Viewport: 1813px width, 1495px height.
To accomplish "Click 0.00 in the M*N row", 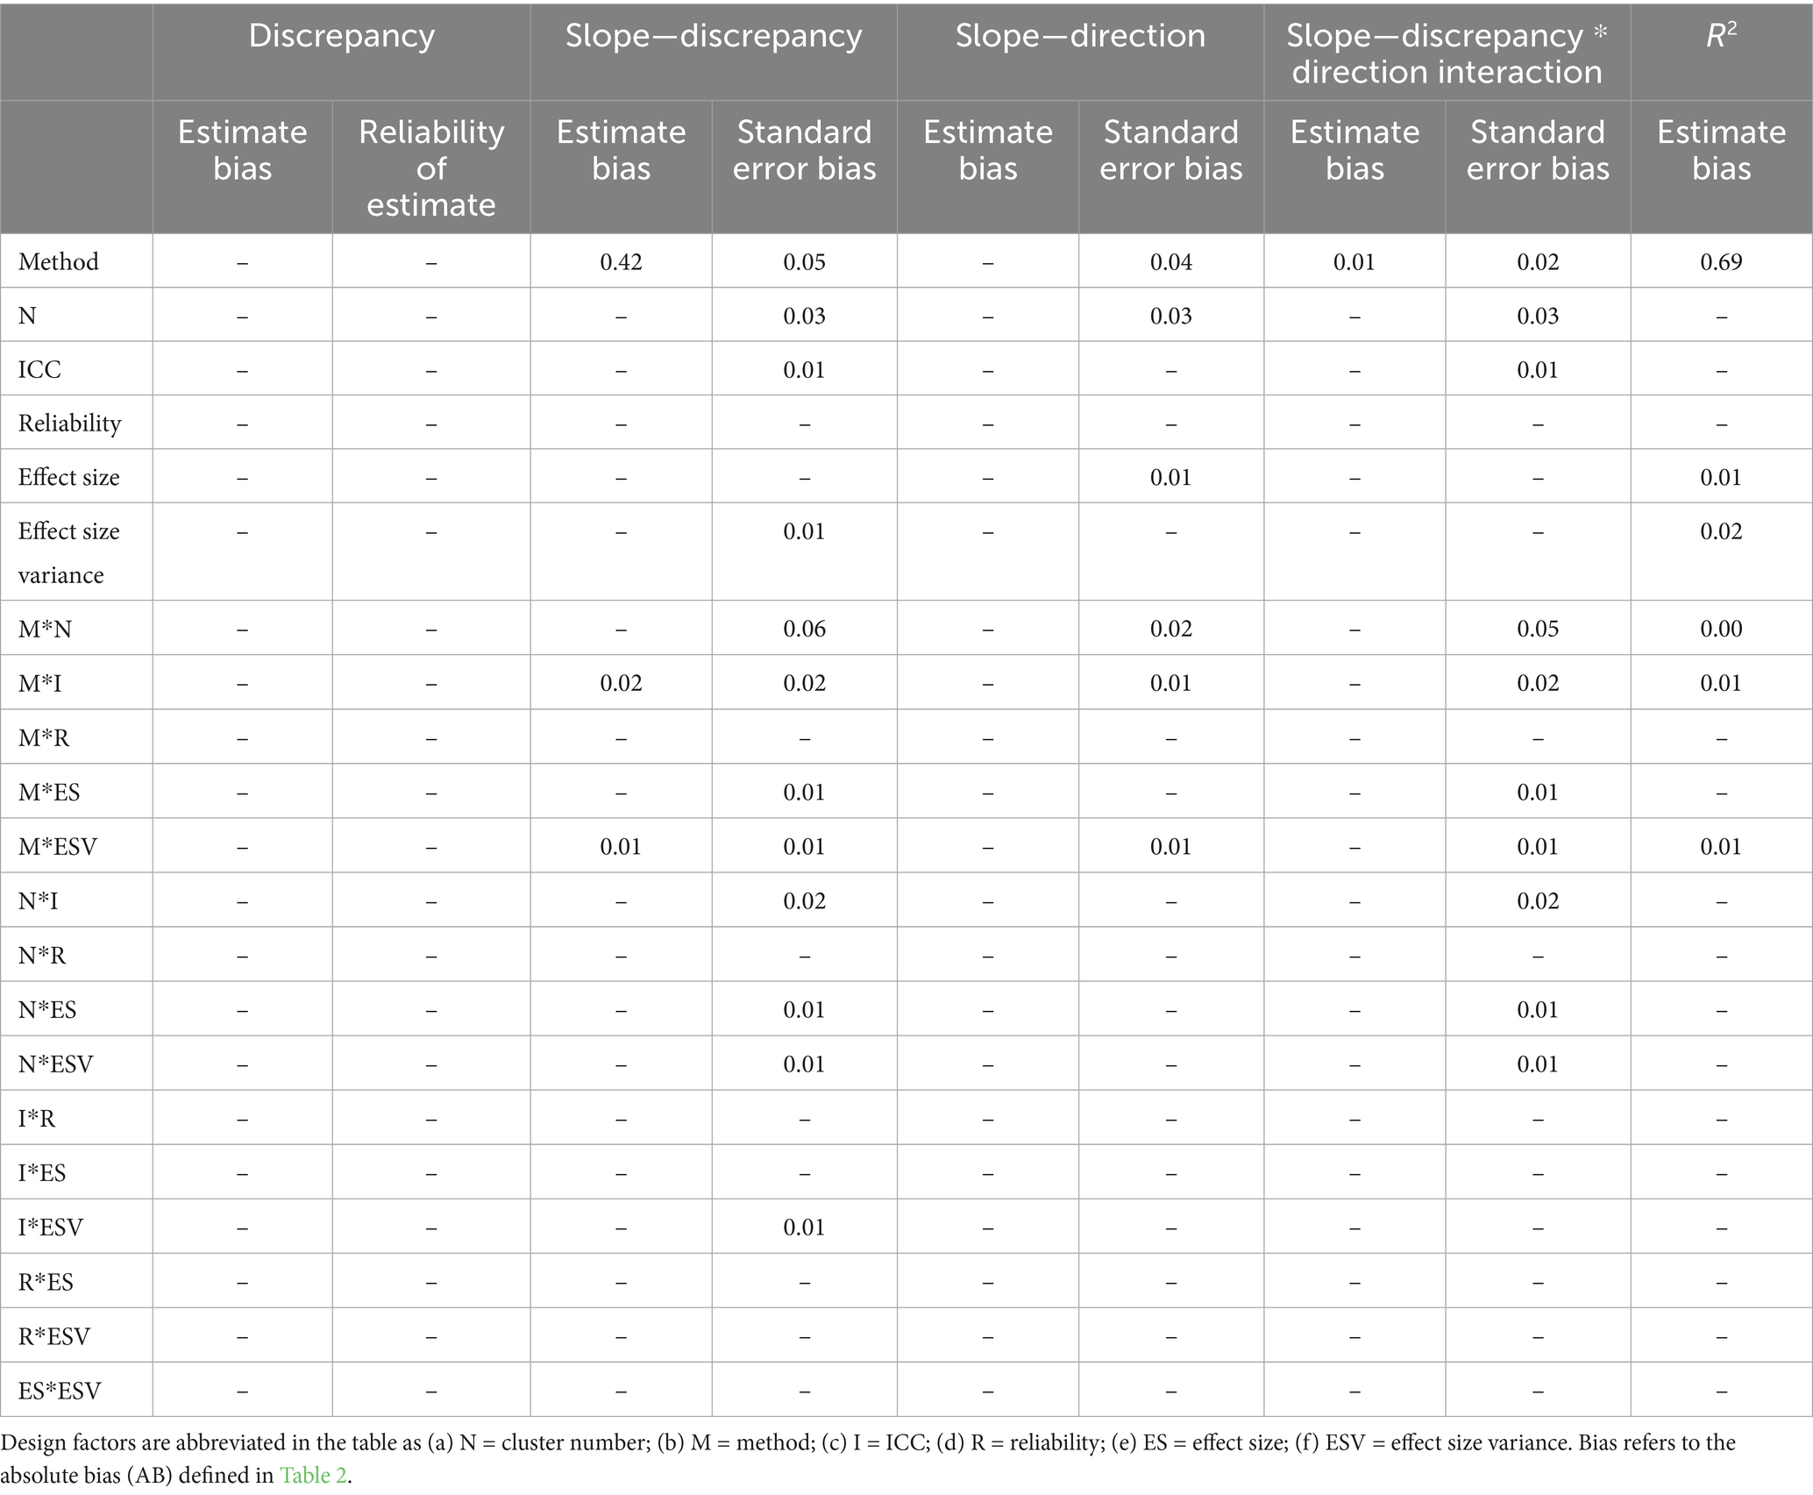I will coord(1721,629).
